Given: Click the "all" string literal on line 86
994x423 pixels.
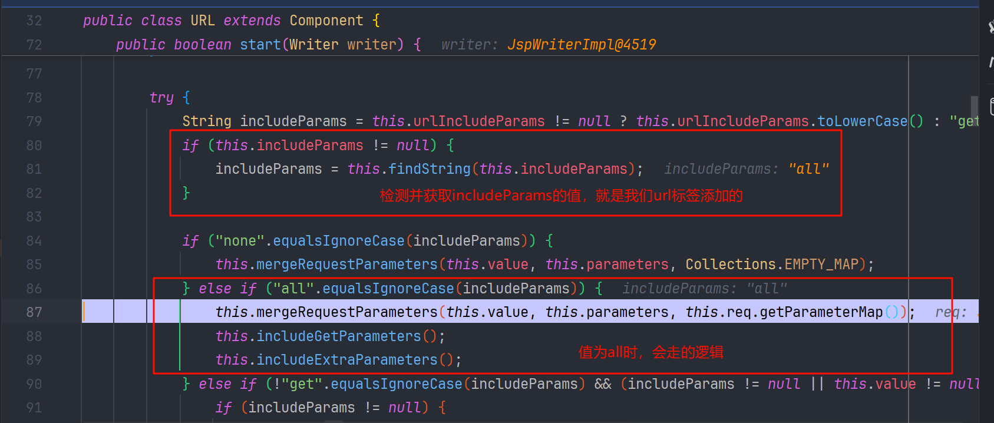Looking at the screenshot, I should click(x=293, y=289).
